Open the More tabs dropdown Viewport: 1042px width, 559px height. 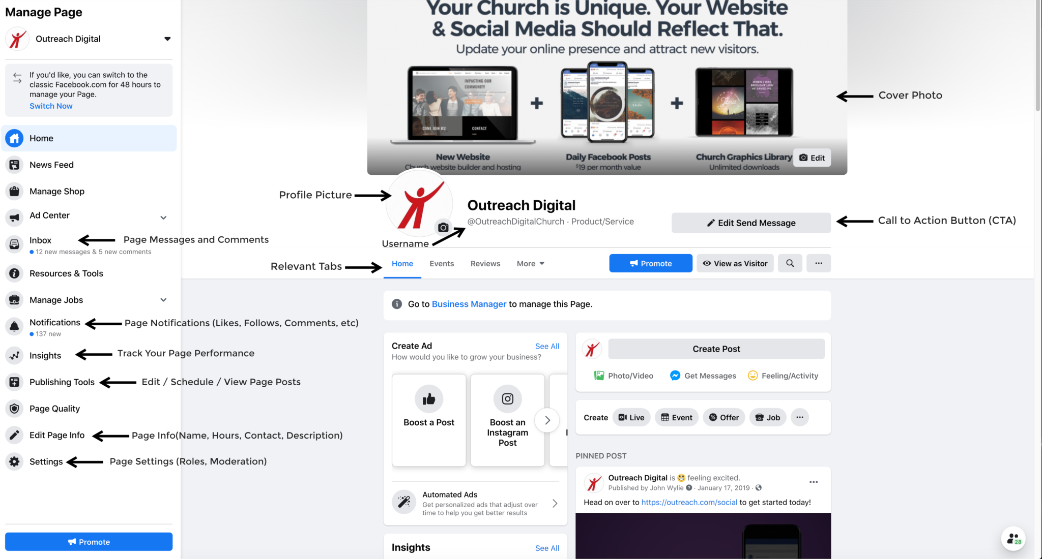click(530, 263)
